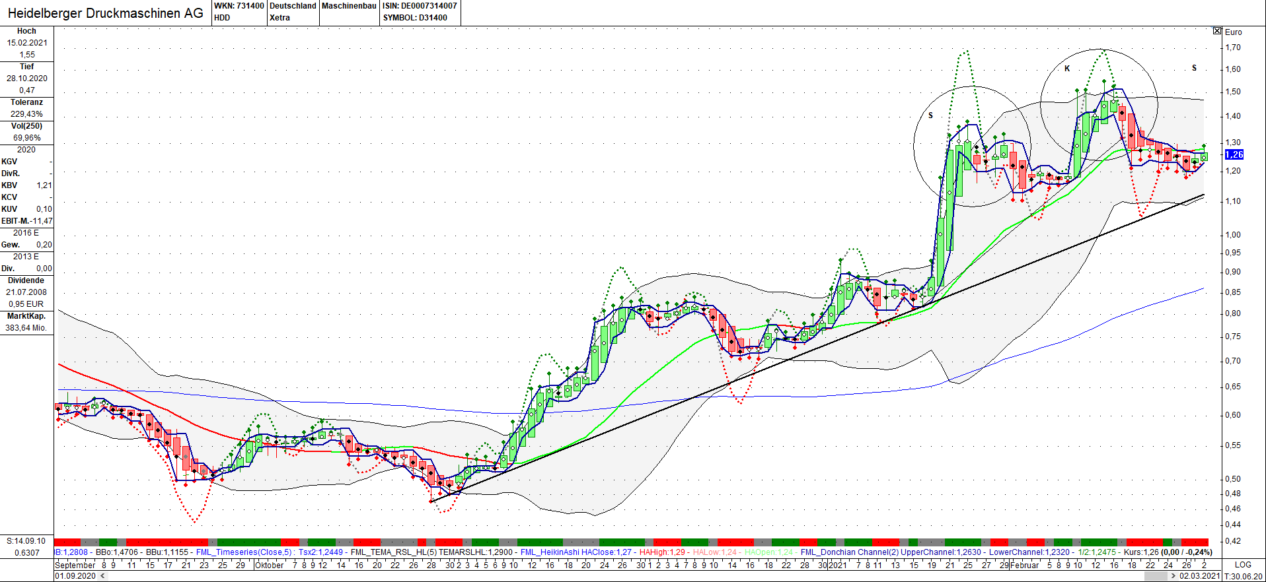
Task: Click the right scroll arrow before 02.03.2021
Action: point(1173,576)
